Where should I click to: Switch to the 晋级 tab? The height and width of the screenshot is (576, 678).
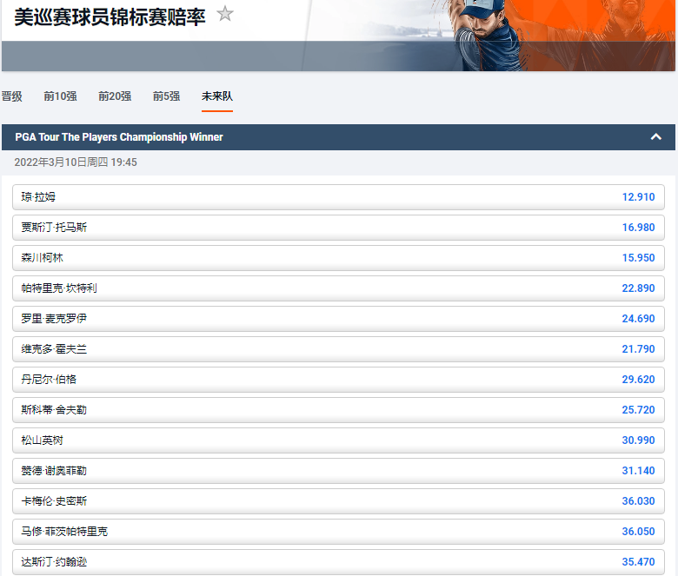(x=12, y=96)
